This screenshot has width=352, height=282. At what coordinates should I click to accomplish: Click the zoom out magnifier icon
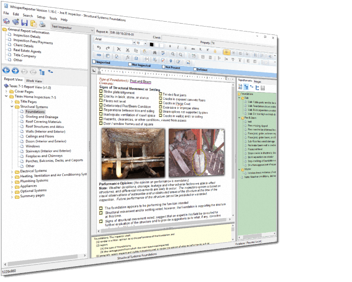click(181, 55)
